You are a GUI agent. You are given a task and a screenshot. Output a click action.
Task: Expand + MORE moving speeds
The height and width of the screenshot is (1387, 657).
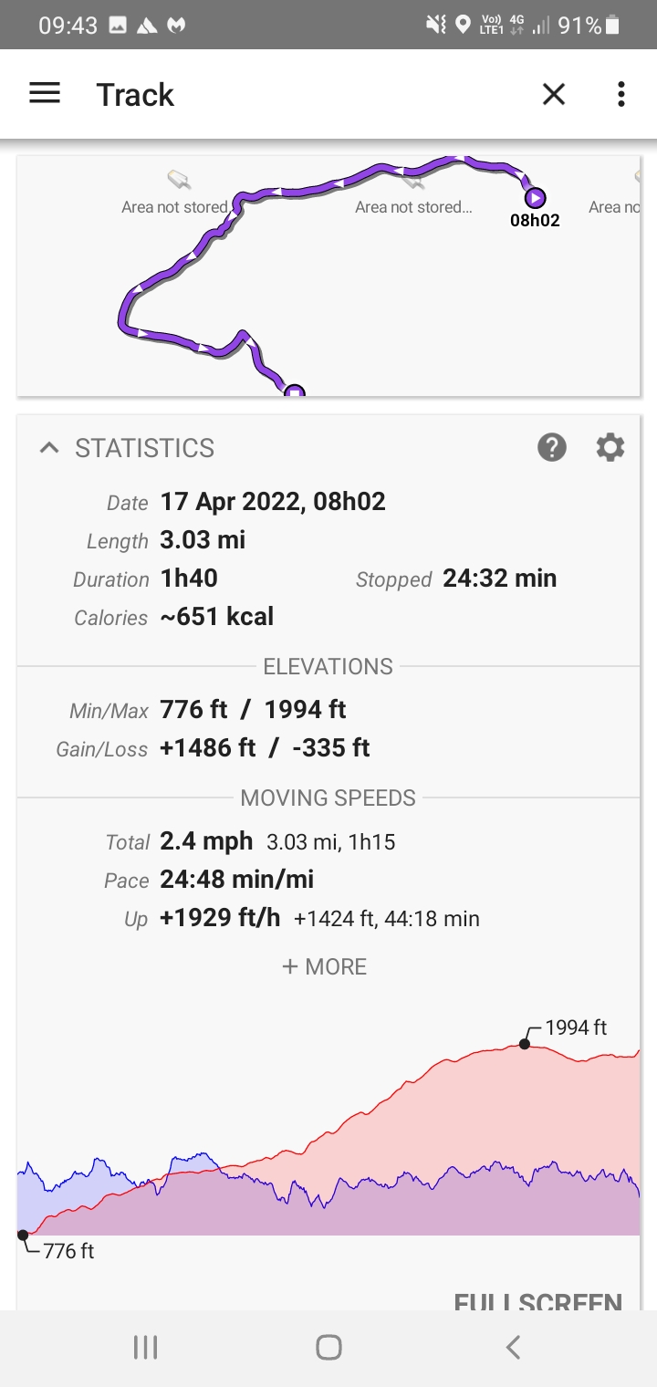(325, 966)
